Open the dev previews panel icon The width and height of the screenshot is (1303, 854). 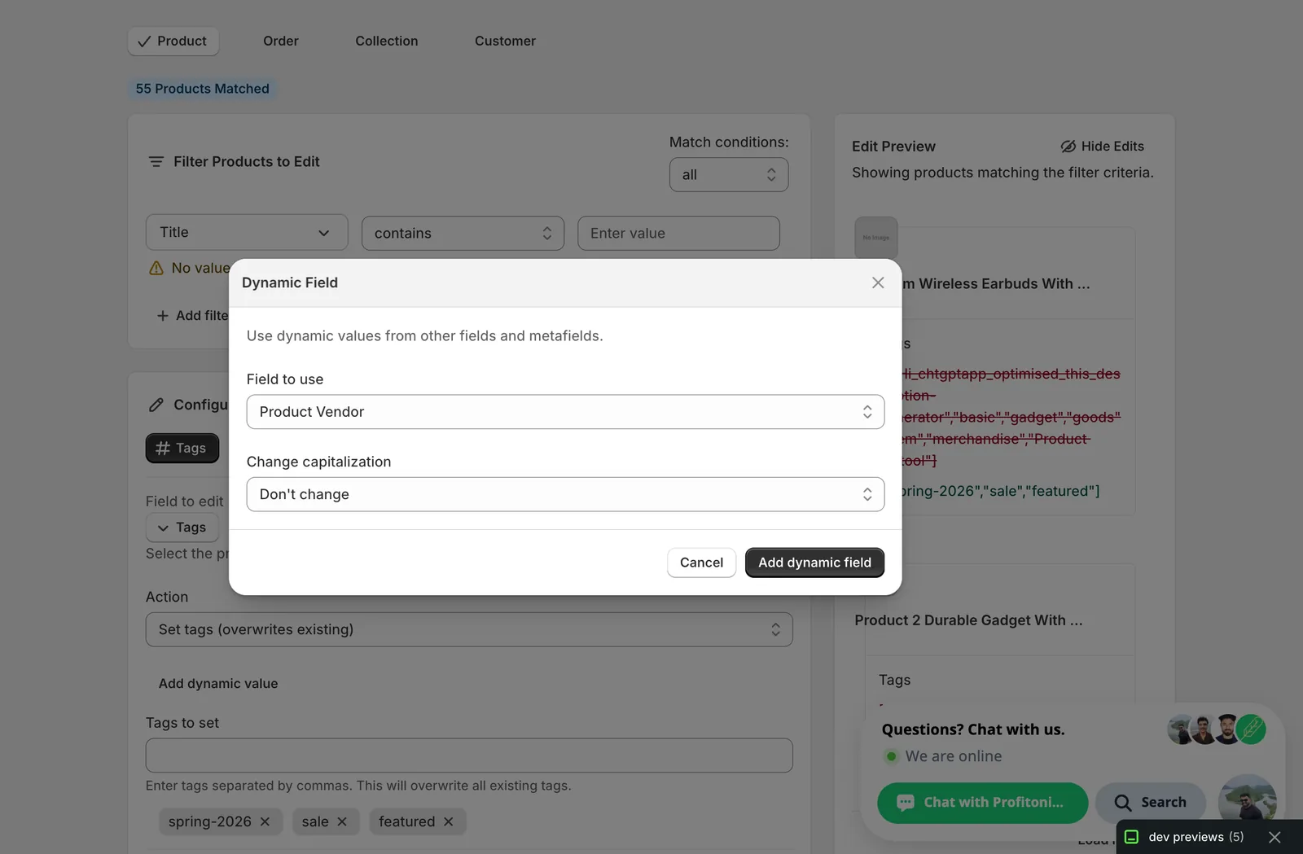coord(1131,837)
